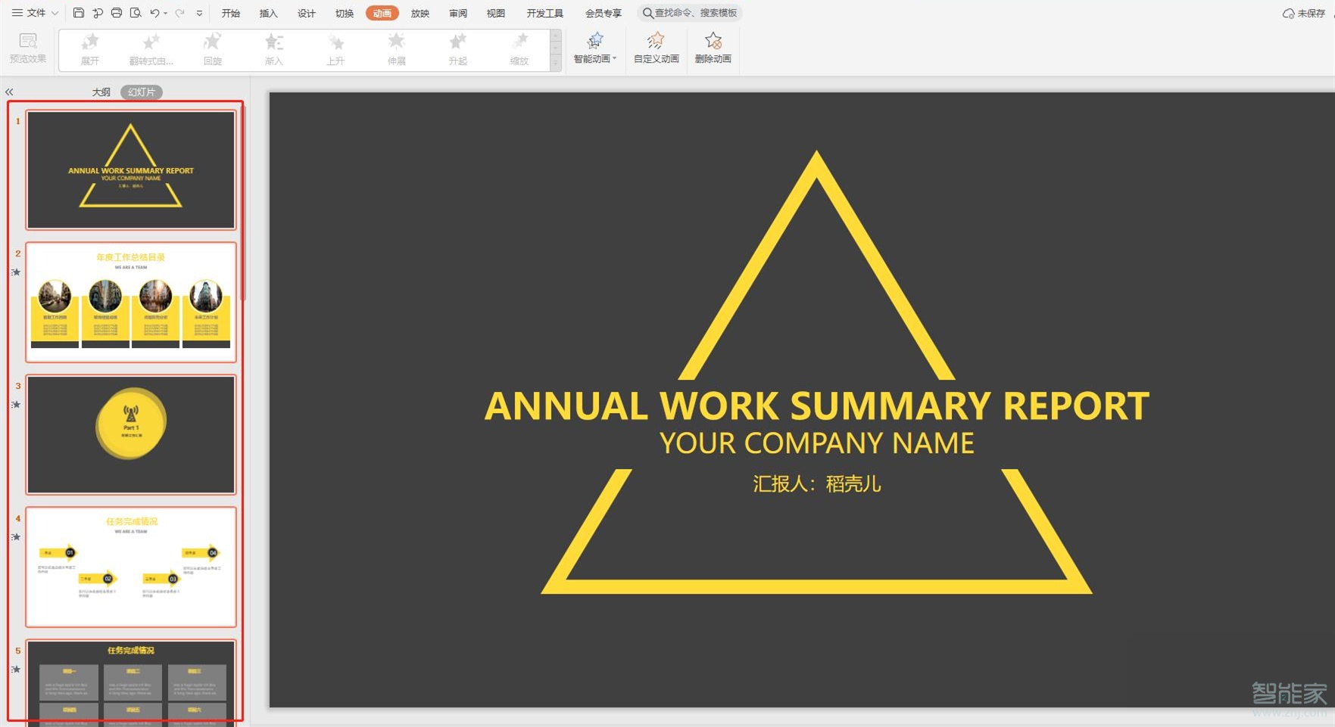The width and height of the screenshot is (1335, 727).
Task: Click the animation star marker beside slide 3
Action: (16, 405)
